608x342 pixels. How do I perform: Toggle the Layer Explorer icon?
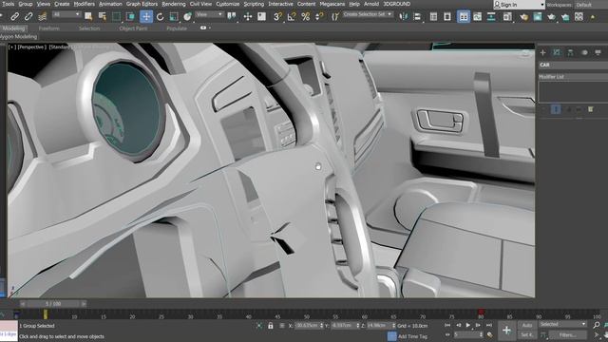pos(447,17)
